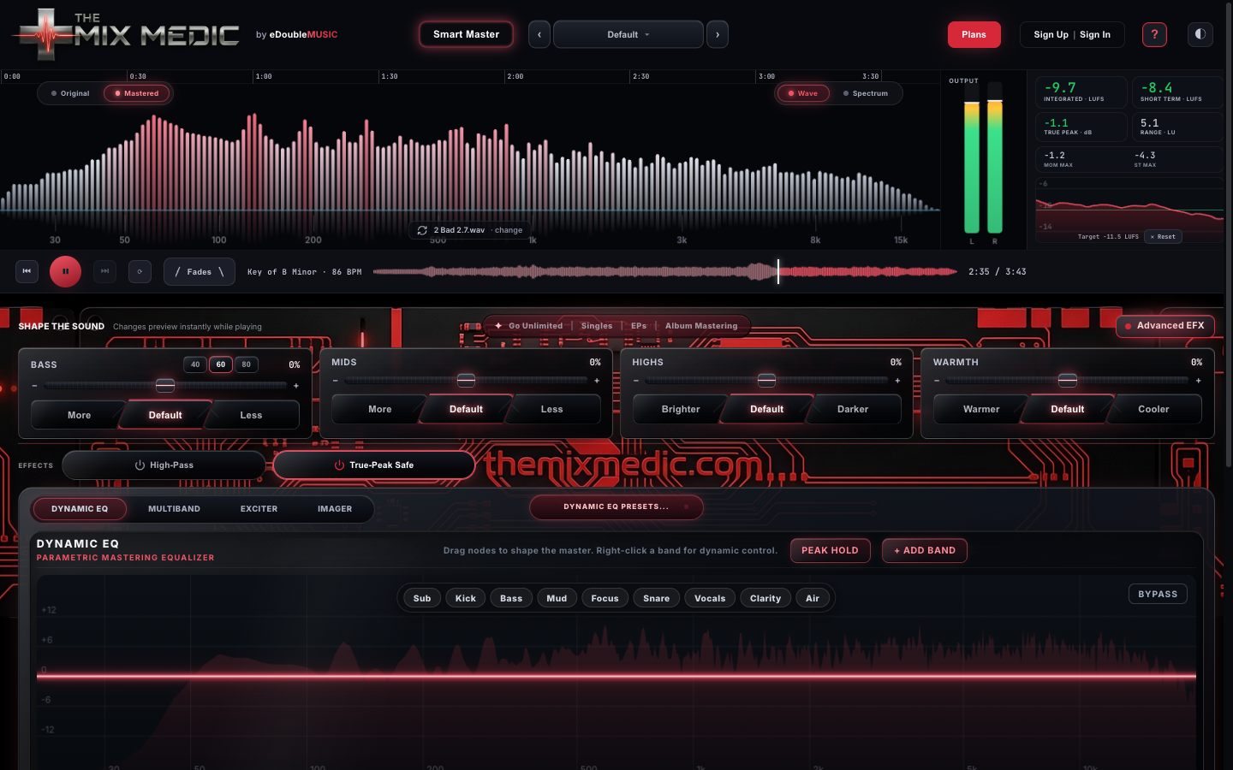Click the Smart Master button
Image resolution: width=1233 pixels, height=770 pixels.
(466, 34)
